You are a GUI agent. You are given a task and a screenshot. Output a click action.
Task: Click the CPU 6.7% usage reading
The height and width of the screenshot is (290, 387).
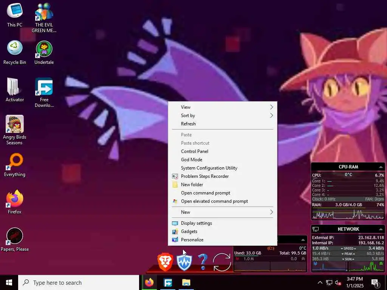pyautogui.click(x=379, y=175)
